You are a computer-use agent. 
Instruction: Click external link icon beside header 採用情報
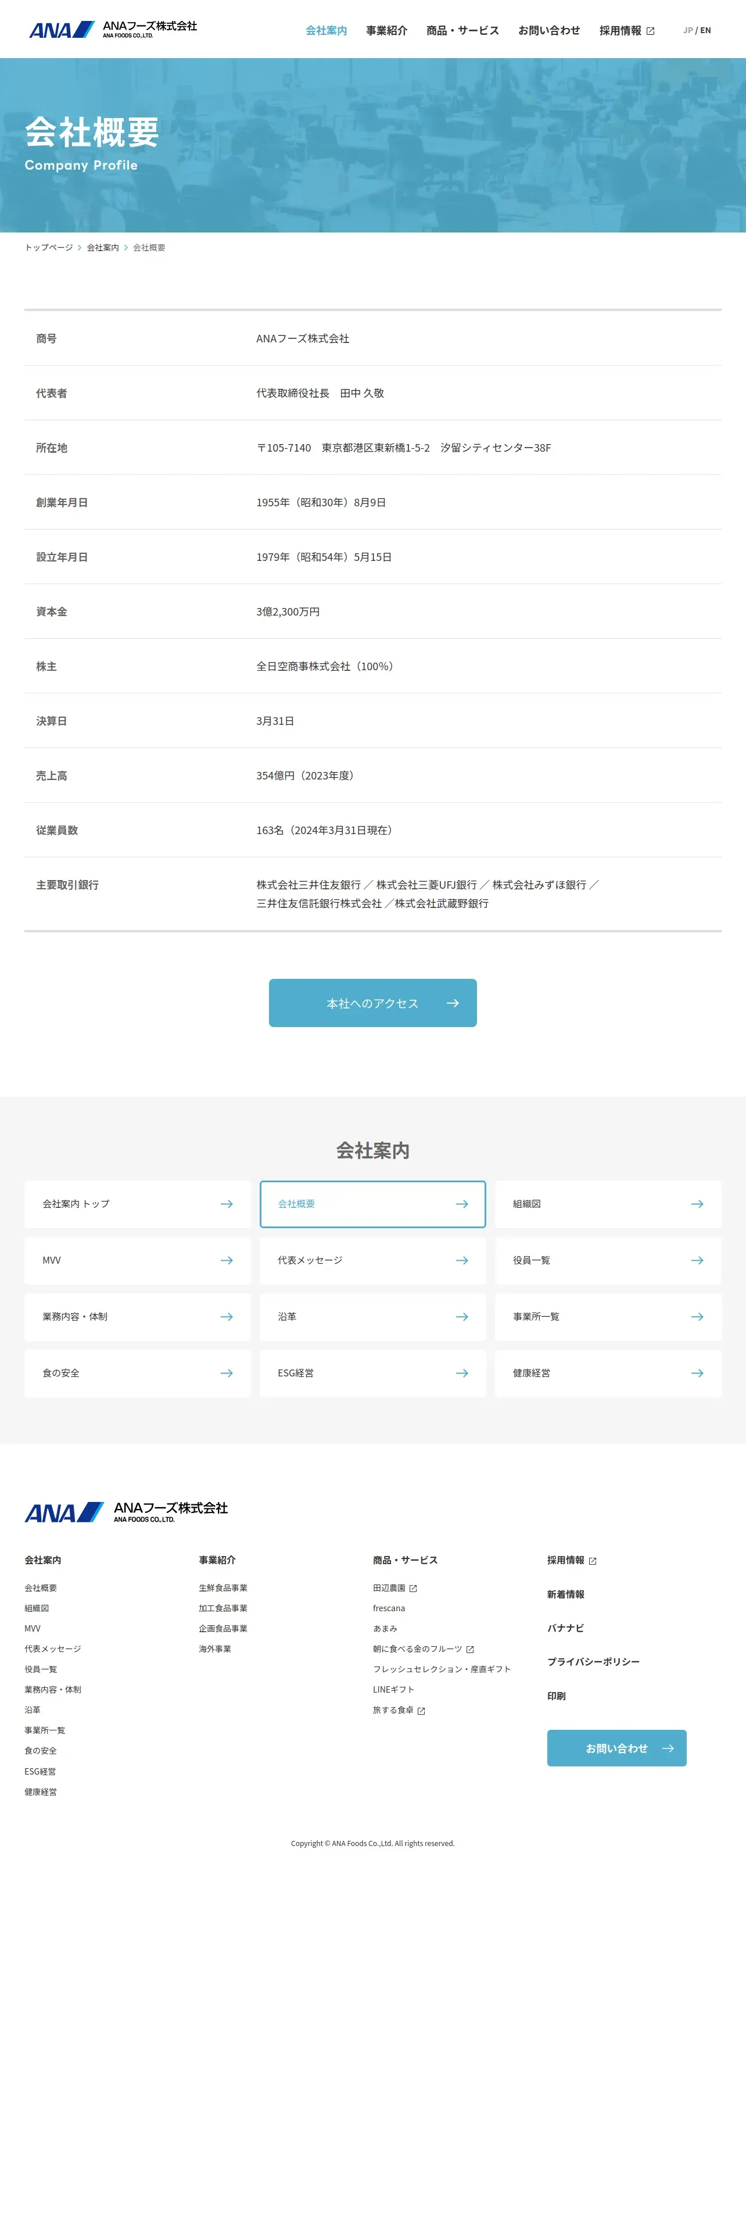point(651,31)
